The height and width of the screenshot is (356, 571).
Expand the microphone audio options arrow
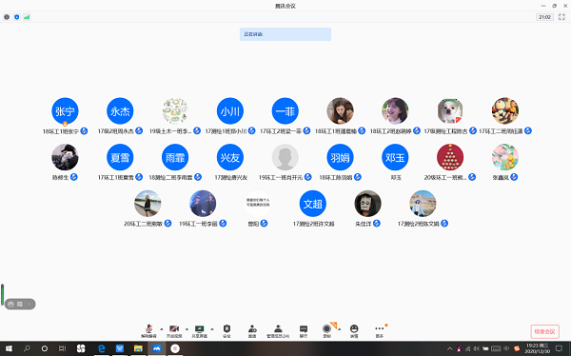coord(162,329)
